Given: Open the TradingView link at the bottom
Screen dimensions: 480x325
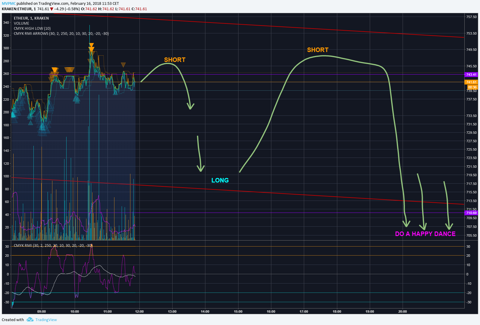Looking at the screenshot, I should [46, 320].
